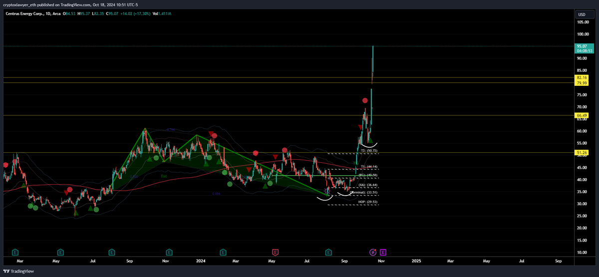Click the red signal dot near 72 price
This screenshot has height=277, width=599.
(x=365, y=101)
